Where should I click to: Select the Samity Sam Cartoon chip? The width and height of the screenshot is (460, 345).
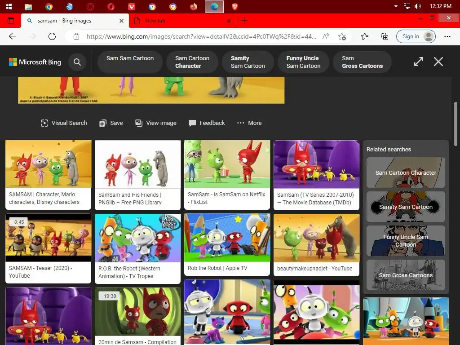pos(248,62)
